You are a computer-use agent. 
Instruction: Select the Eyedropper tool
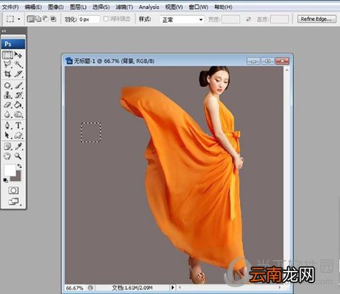pos(18,147)
